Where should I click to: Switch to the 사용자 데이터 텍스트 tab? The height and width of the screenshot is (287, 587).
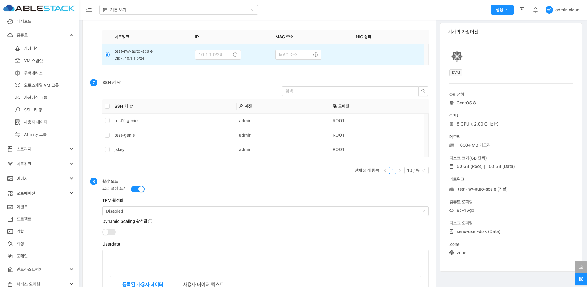203,284
